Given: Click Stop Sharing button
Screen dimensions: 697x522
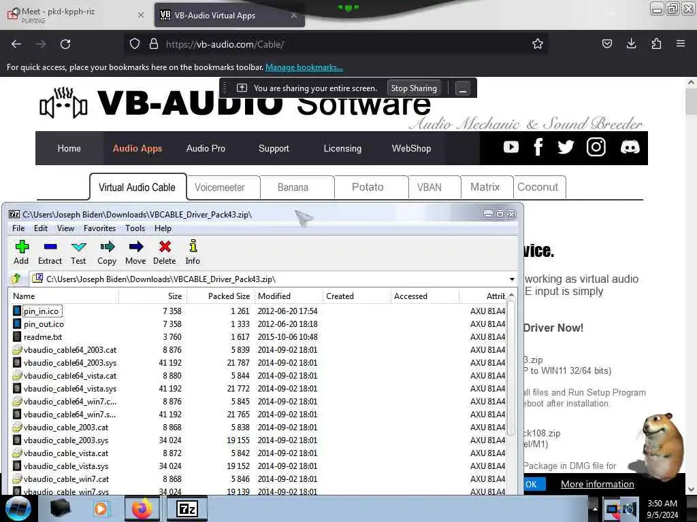Looking at the screenshot, I should click(414, 88).
